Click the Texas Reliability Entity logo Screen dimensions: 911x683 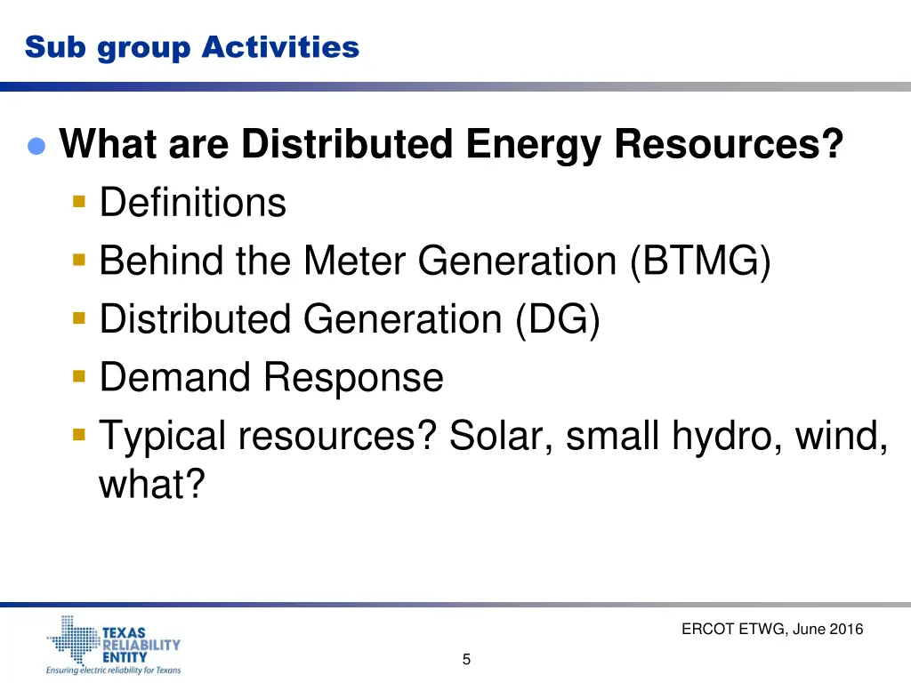pos(114,645)
